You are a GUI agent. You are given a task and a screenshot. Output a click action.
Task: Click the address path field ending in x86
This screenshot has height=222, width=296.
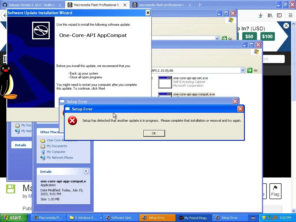pos(196,71)
